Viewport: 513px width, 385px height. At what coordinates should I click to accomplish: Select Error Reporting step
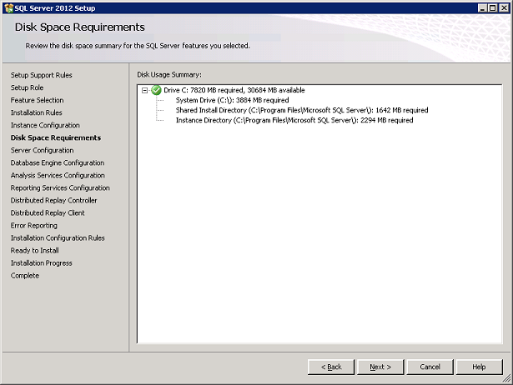(x=33, y=226)
